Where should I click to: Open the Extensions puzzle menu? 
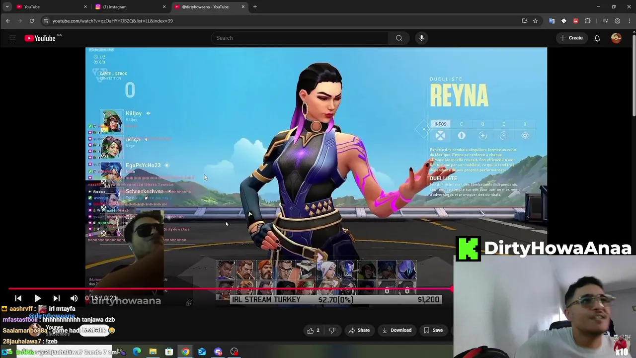point(588,21)
